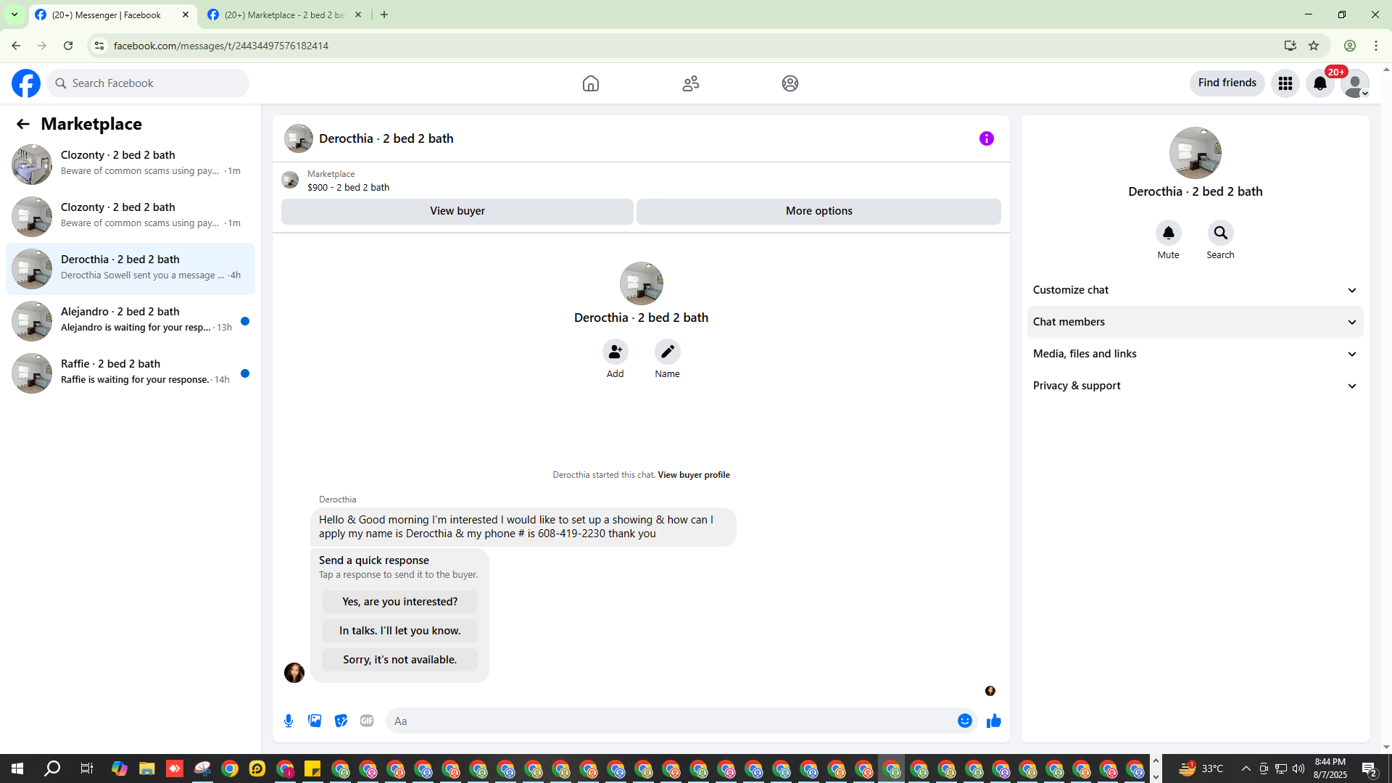Image resolution: width=1392 pixels, height=783 pixels.
Task: Focus the message input box
Action: pyautogui.click(x=671, y=721)
